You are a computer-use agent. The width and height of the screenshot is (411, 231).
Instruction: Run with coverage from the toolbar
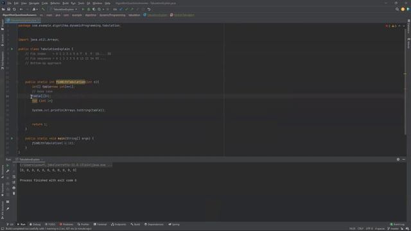94,9
